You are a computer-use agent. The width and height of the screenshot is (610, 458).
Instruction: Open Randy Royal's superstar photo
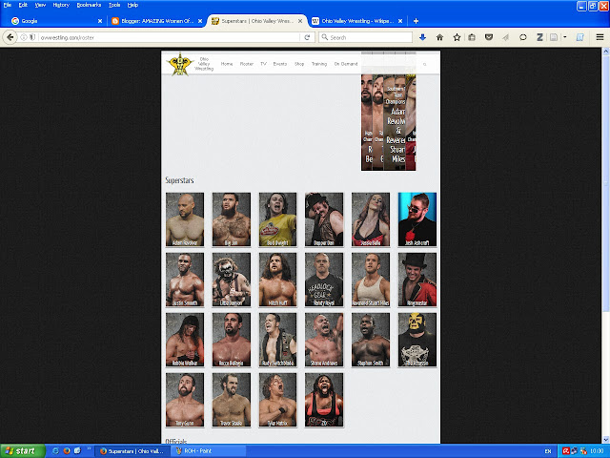tap(324, 280)
